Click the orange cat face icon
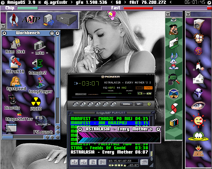 click(198, 38)
